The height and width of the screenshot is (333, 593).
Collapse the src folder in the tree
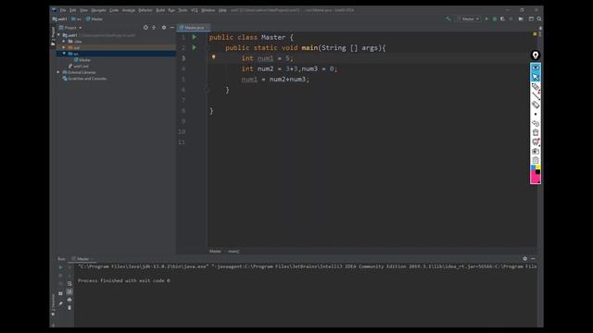(64, 54)
